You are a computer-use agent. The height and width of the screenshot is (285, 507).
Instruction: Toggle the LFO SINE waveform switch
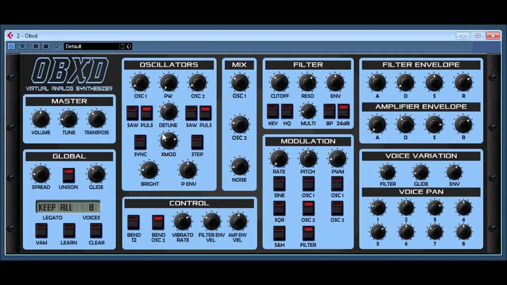click(x=279, y=184)
